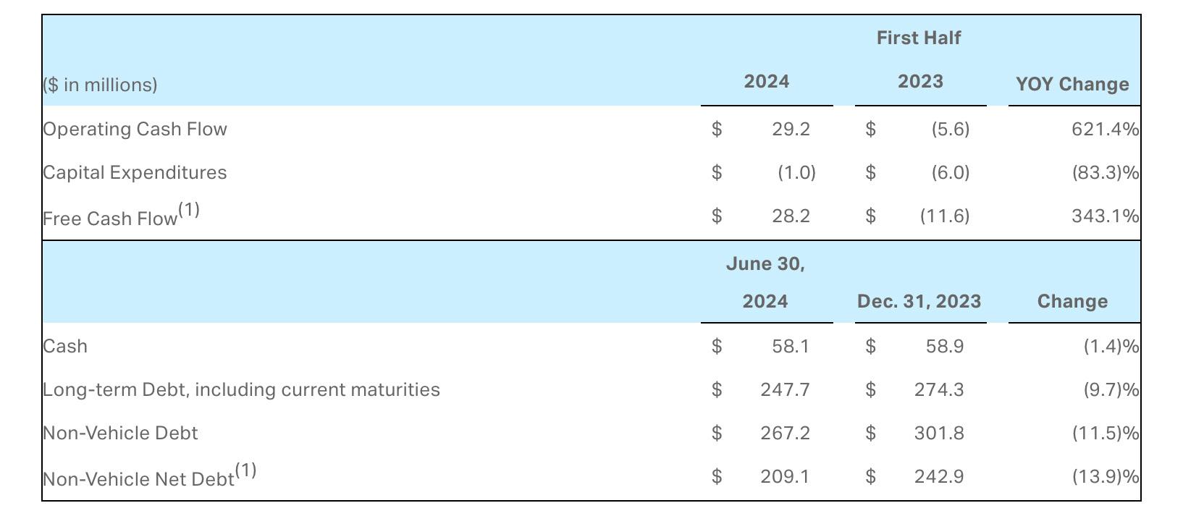Click the 2023 cash flow column header
This screenshot has width=1183, height=524.
point(920,81)
